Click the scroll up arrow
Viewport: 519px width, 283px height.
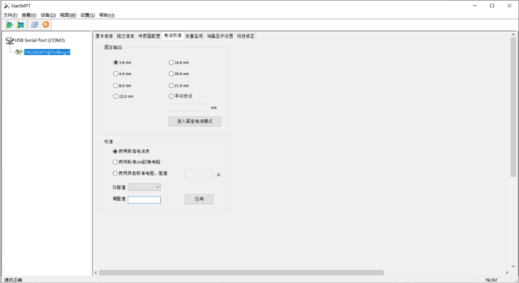click(513, 34)
